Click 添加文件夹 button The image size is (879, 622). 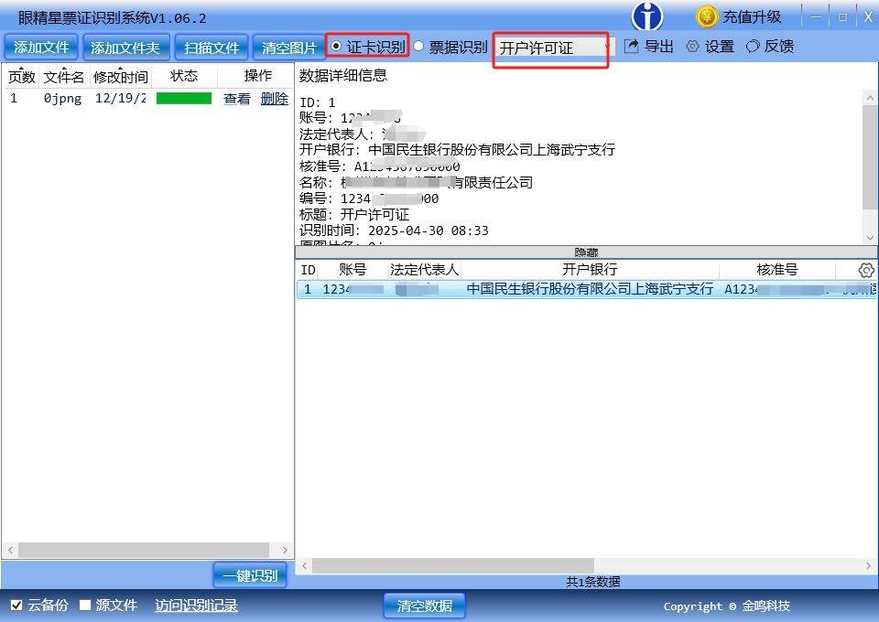(x=125, y=48)
